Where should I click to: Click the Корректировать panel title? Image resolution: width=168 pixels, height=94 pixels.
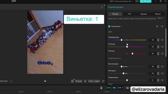pyautogui.click(x=116, y=7)
